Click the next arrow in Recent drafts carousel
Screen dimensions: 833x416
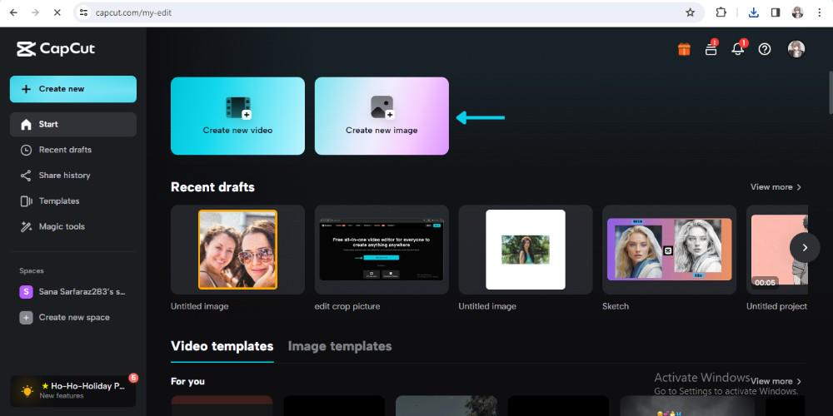click(805, 247)
